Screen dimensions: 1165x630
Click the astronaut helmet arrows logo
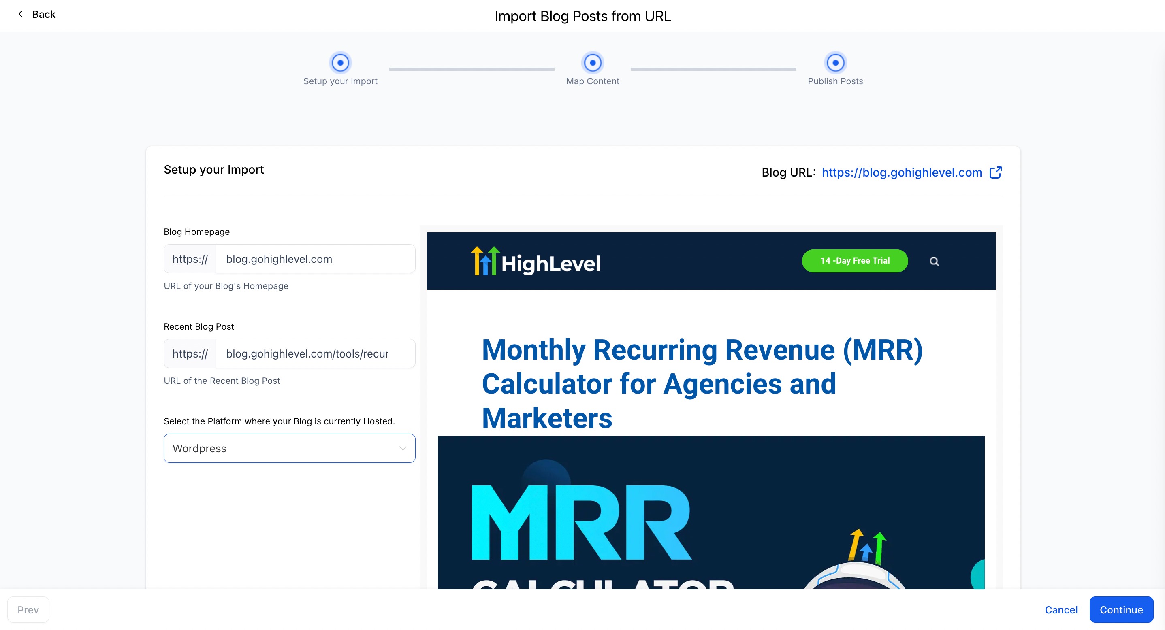coord(866,547)
